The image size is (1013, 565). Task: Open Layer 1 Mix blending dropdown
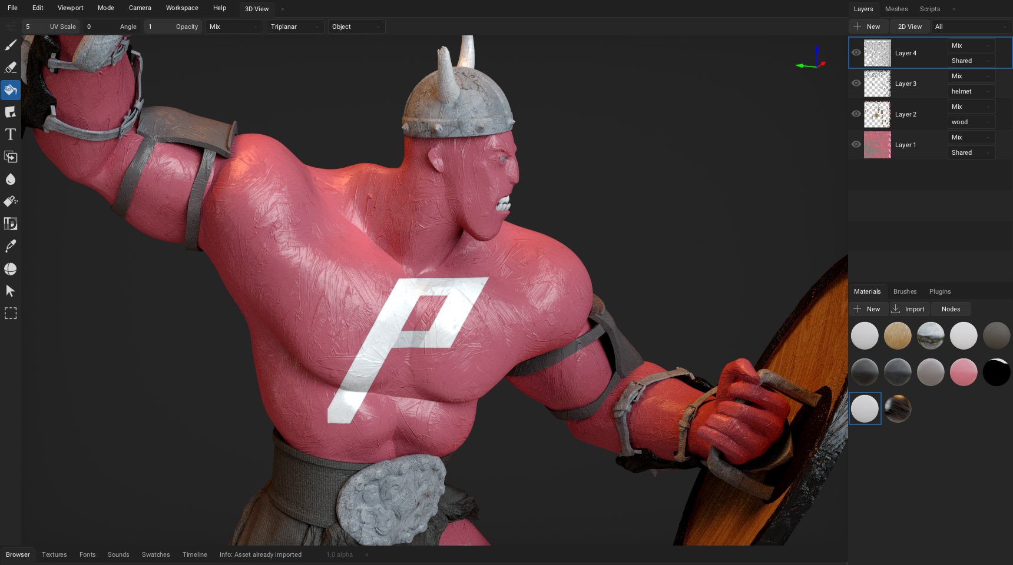[x=971, y=137]
